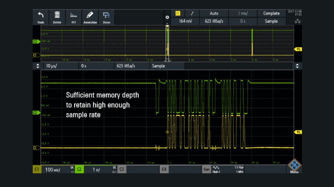Toggle the Gen waveform generator
The width and height of the screenshot is (334, 187).
pyautogui.click(x=206, y=169)
